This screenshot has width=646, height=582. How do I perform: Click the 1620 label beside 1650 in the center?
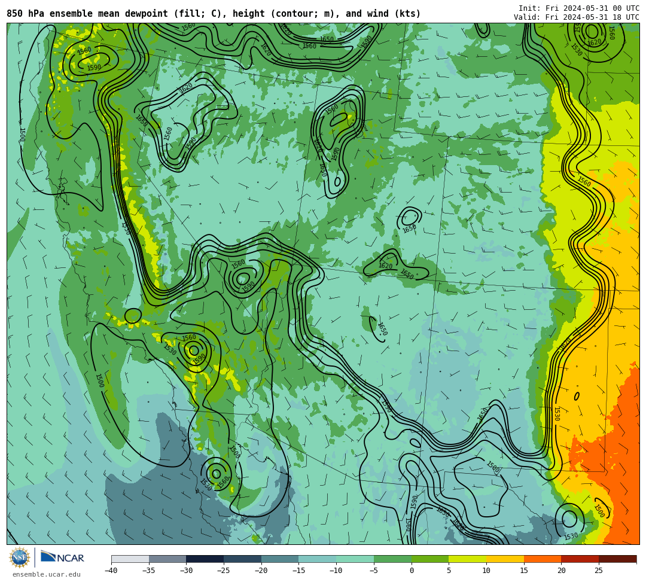385,266
